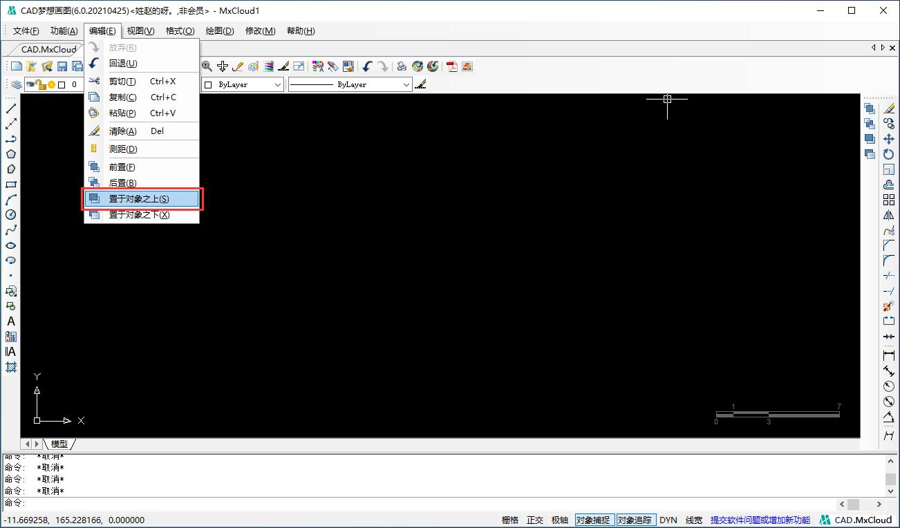This screenshot has width=900, height=528.
Task: Switch to 模型 model tab
Action: click(59, 444)
